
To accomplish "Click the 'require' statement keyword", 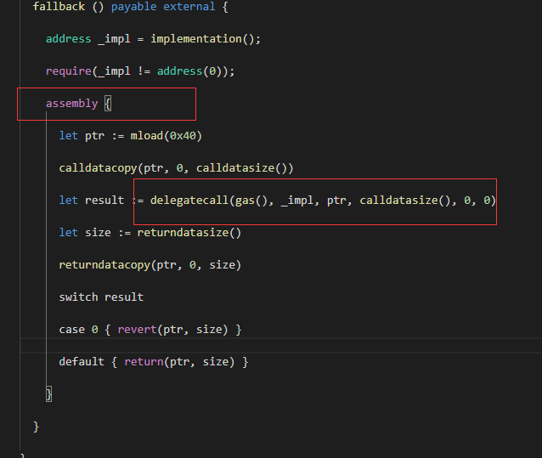I will pos(69,71).
